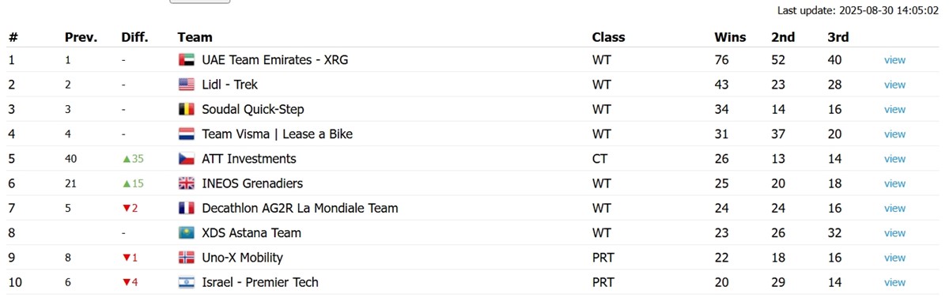Click the Class column header
Screen dimensions: 949x298
coord(608,37)
